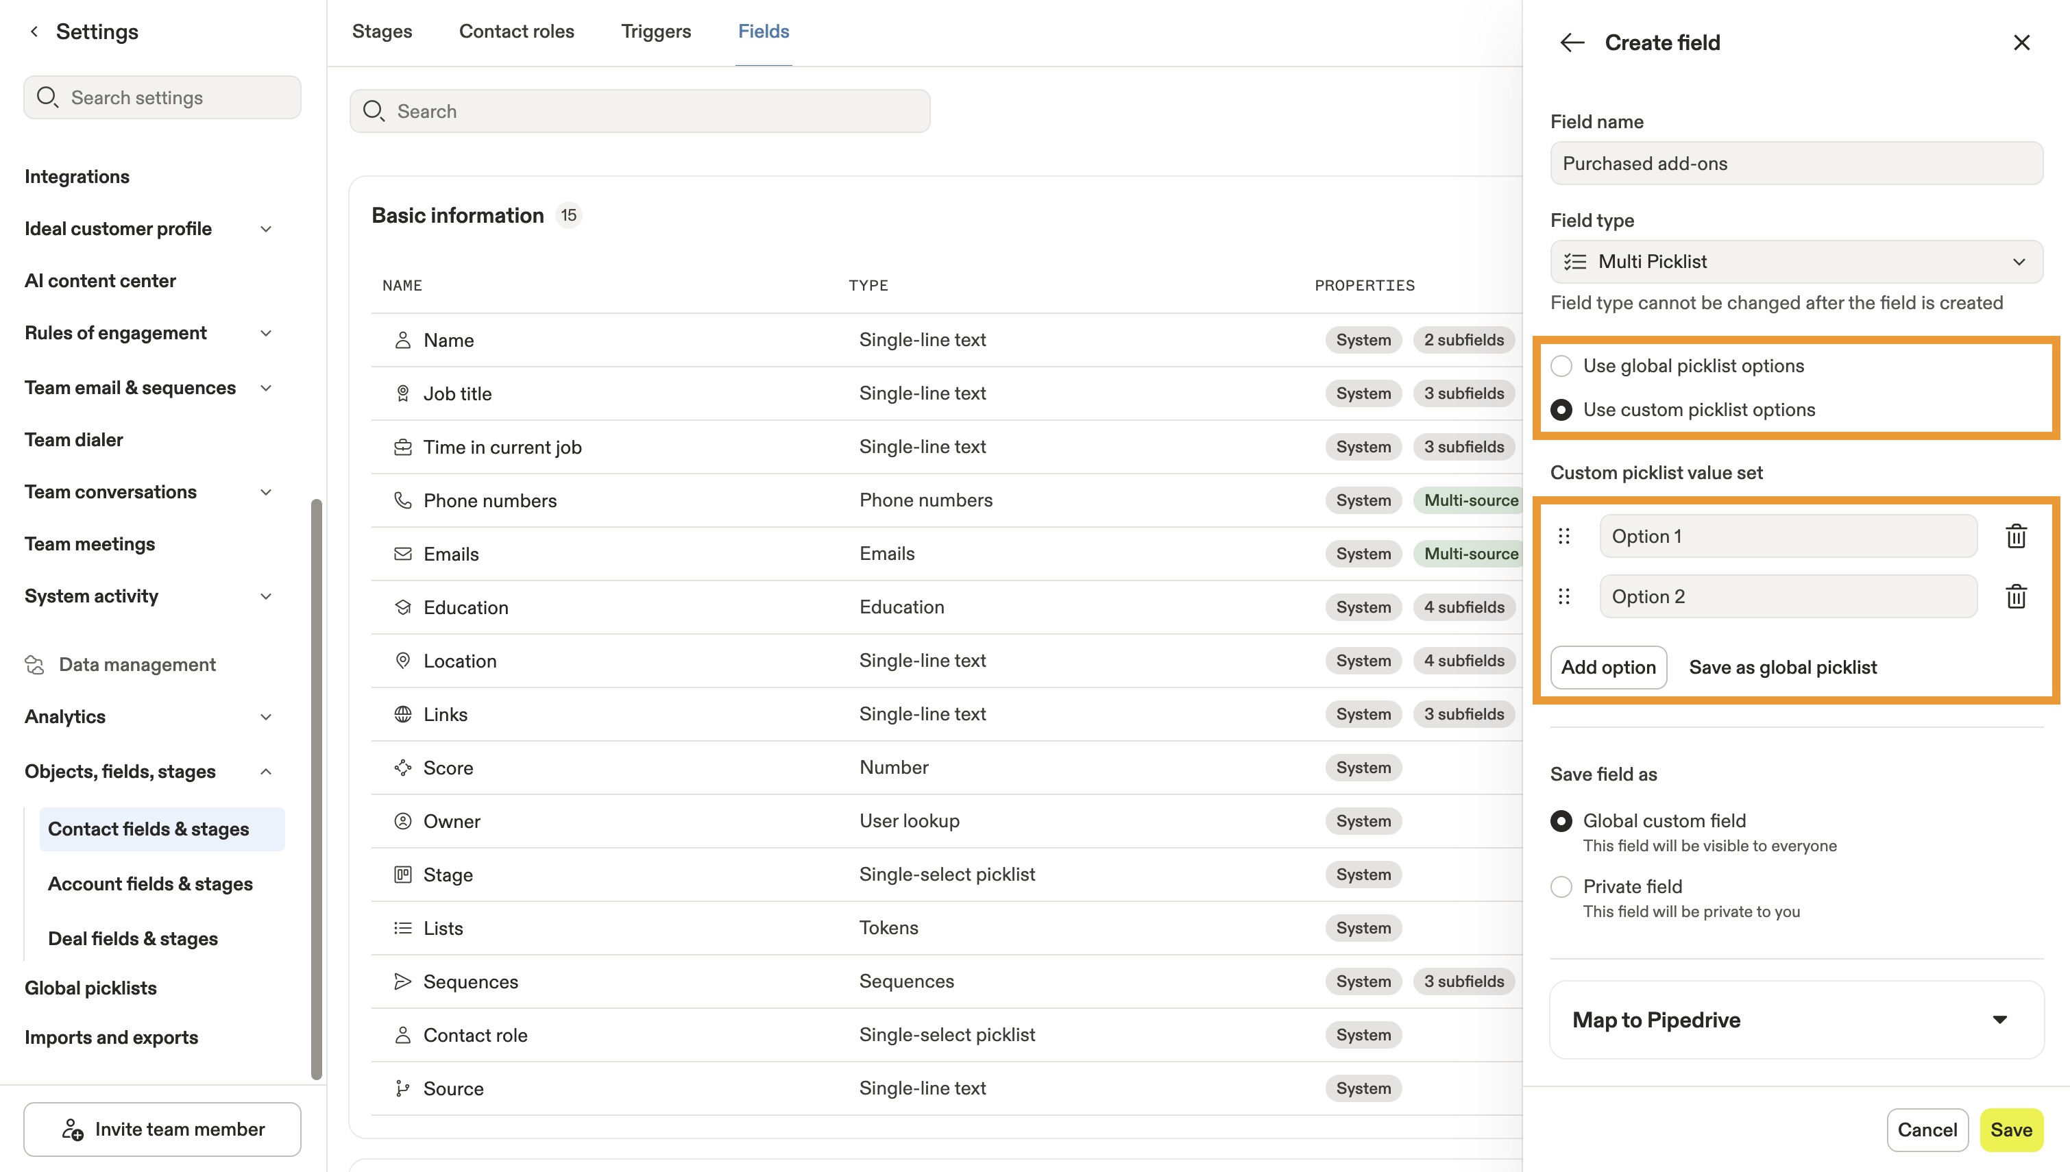The width and height of the screenshot is (2070, 1172).
Task: Open the Field type Multi Picklist dropdown
Action: point(1797,262)
